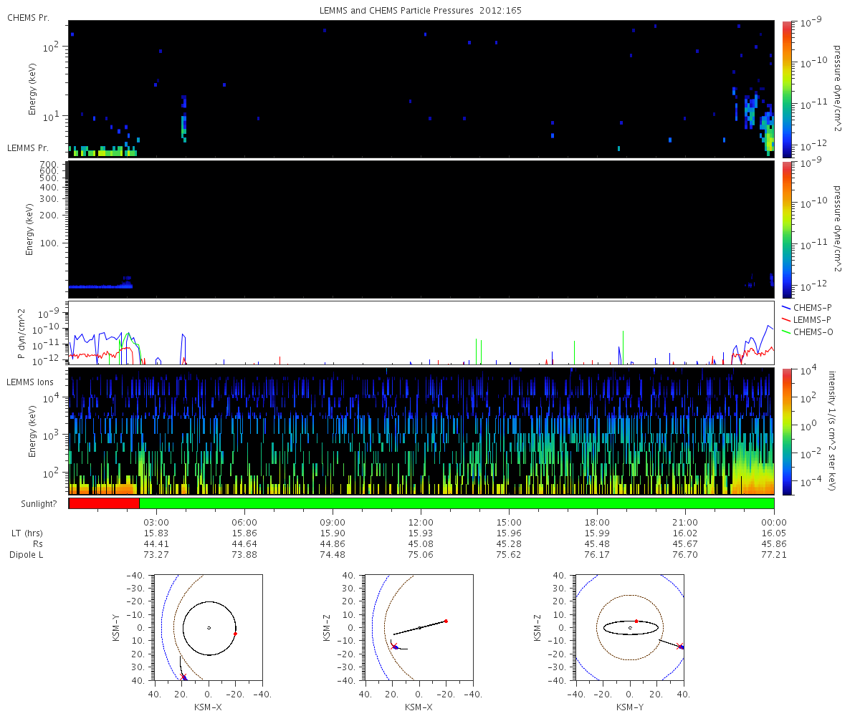This screenshot has width=860, height=716.
Task: Click the Dipole L value 73.27
Action: point(156,555)
